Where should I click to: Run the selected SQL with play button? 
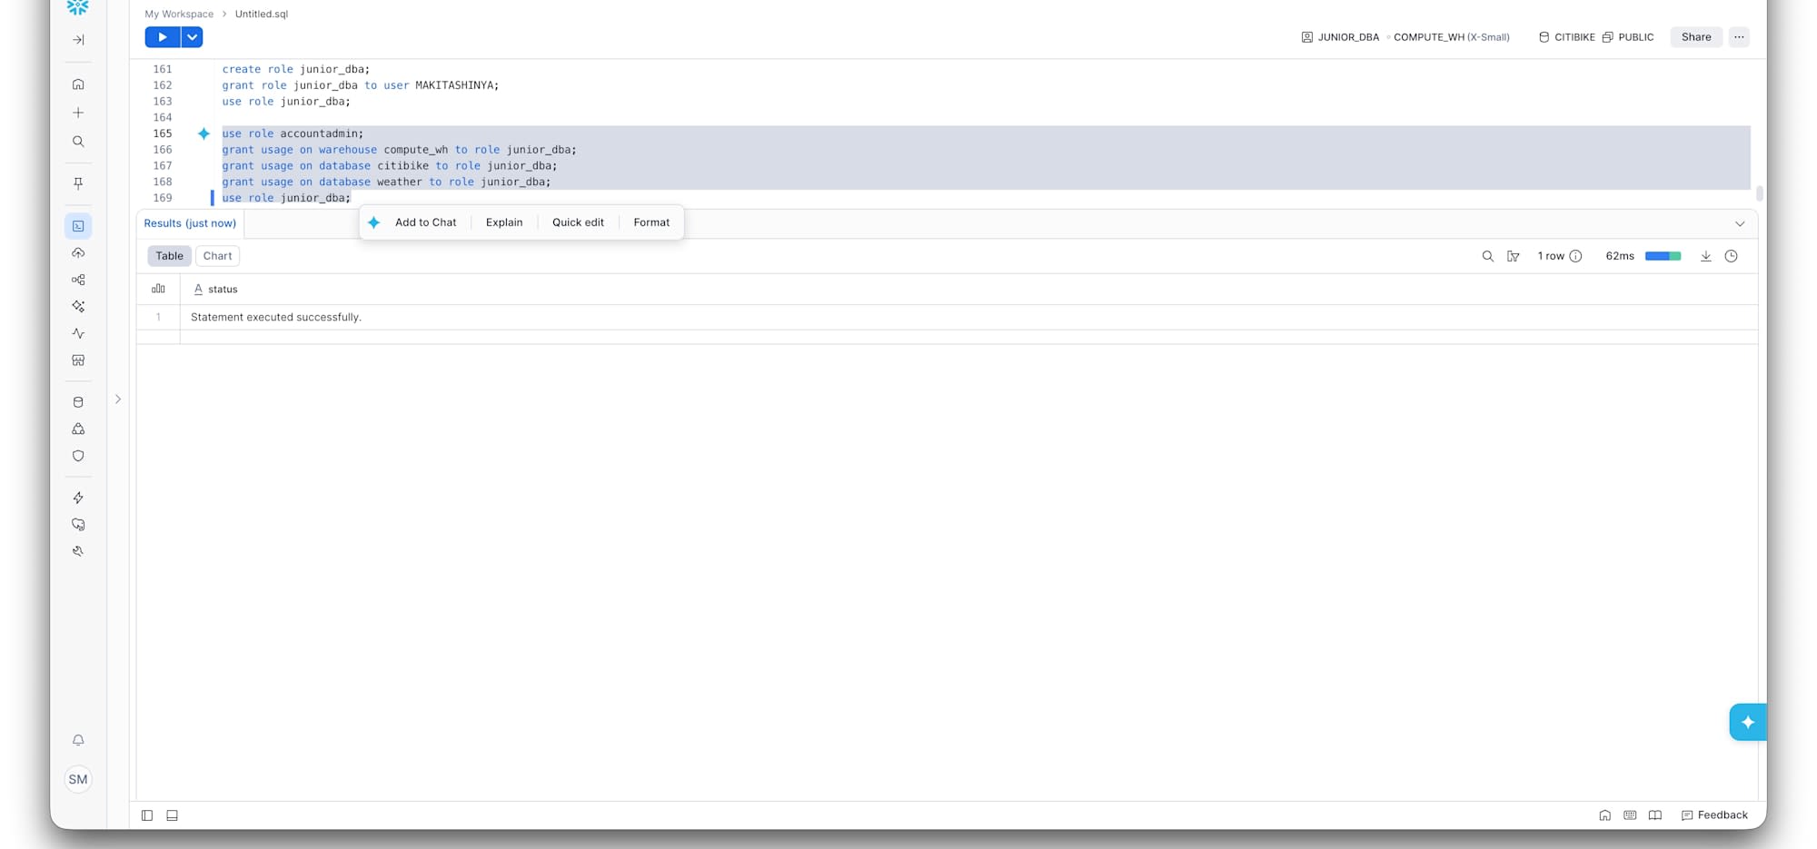coord(163,37)
